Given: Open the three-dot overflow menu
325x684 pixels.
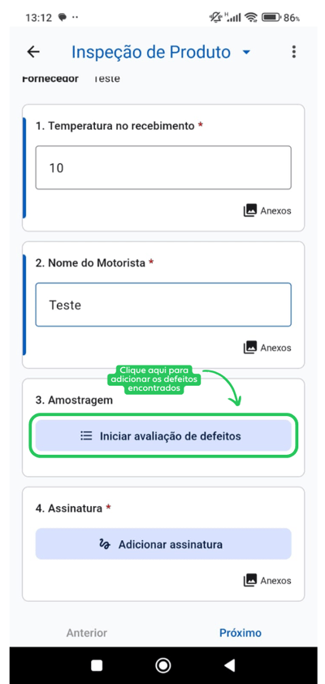Looking at the screenshot, I should coord(293,52).
